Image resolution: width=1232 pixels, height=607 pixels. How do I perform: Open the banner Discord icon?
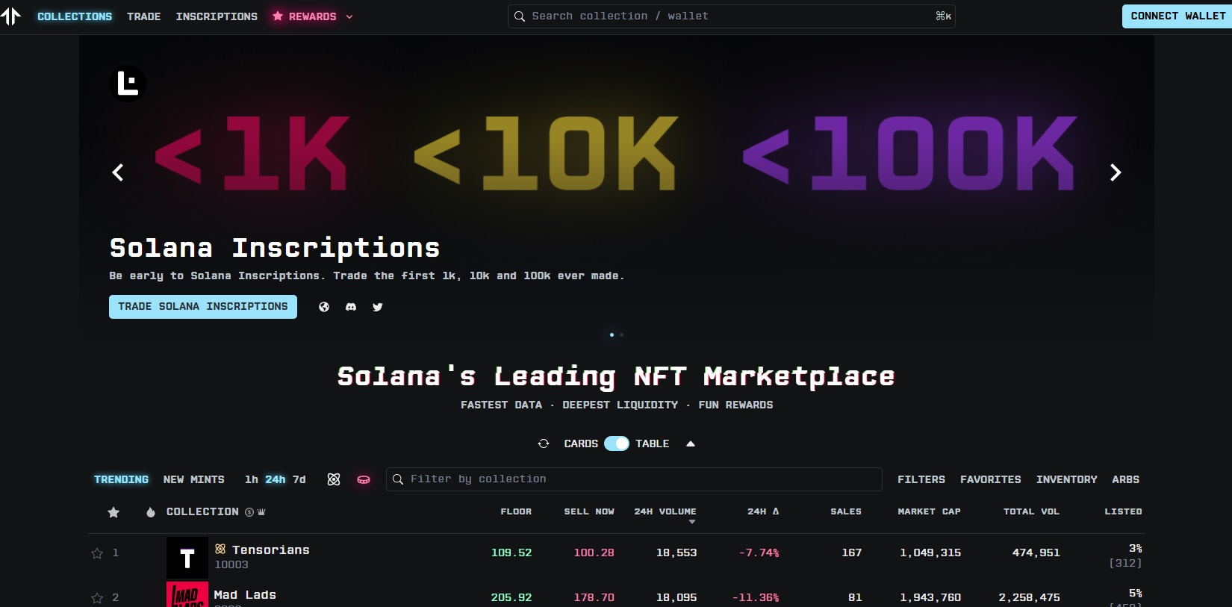coord(351,307)
